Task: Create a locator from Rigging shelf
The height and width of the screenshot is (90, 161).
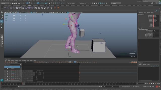Action: click(x=5, y=8)
